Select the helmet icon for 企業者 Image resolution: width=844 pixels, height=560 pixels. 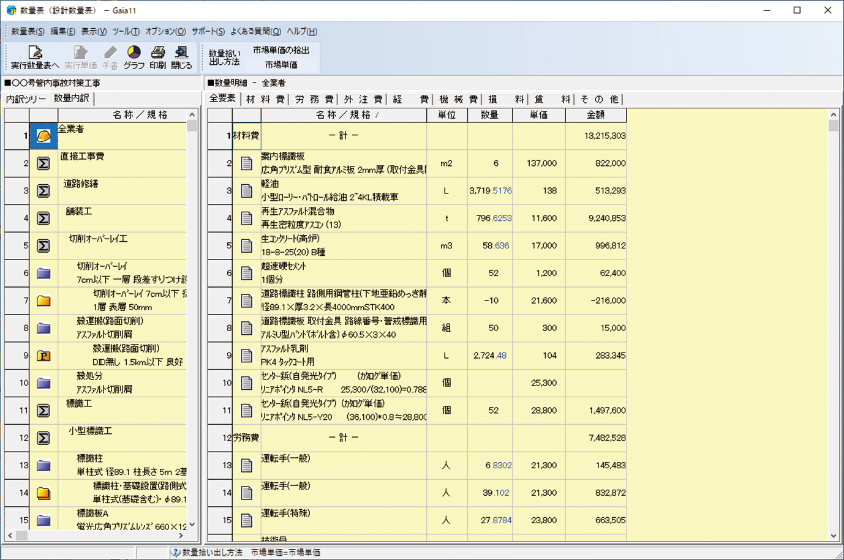[43, 136]
